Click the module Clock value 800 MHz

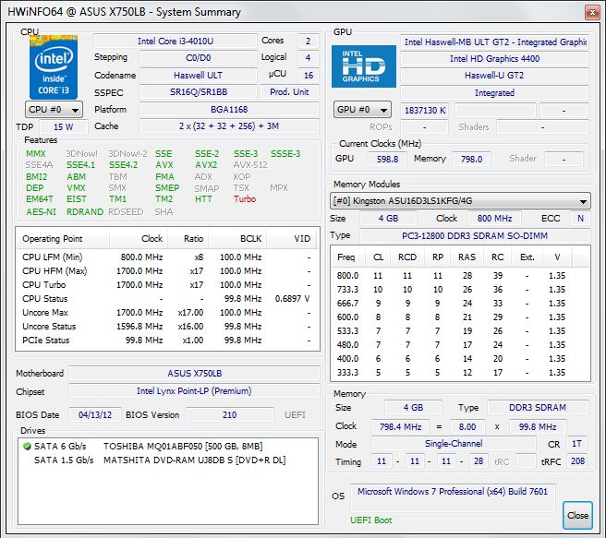[x=494, y=218]
